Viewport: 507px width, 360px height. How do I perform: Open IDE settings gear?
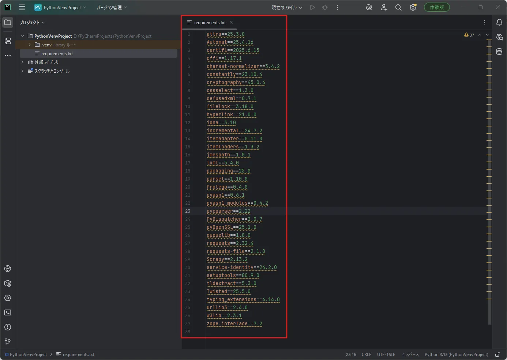coord(413,7)
